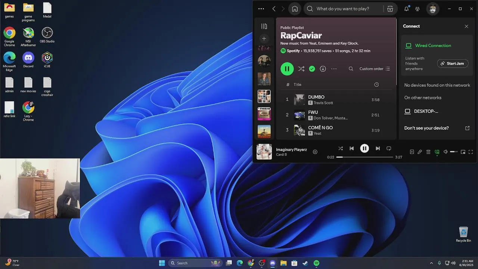The height and width of the screenshot is (269, 478).
Task: Toggle repeat mode
Action: click(x=389, y=148)
